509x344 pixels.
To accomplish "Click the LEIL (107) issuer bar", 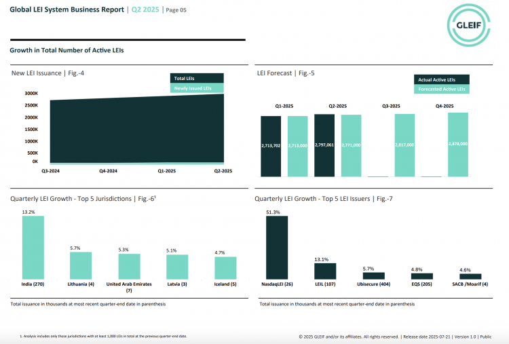I will click(x=324, y=271).
